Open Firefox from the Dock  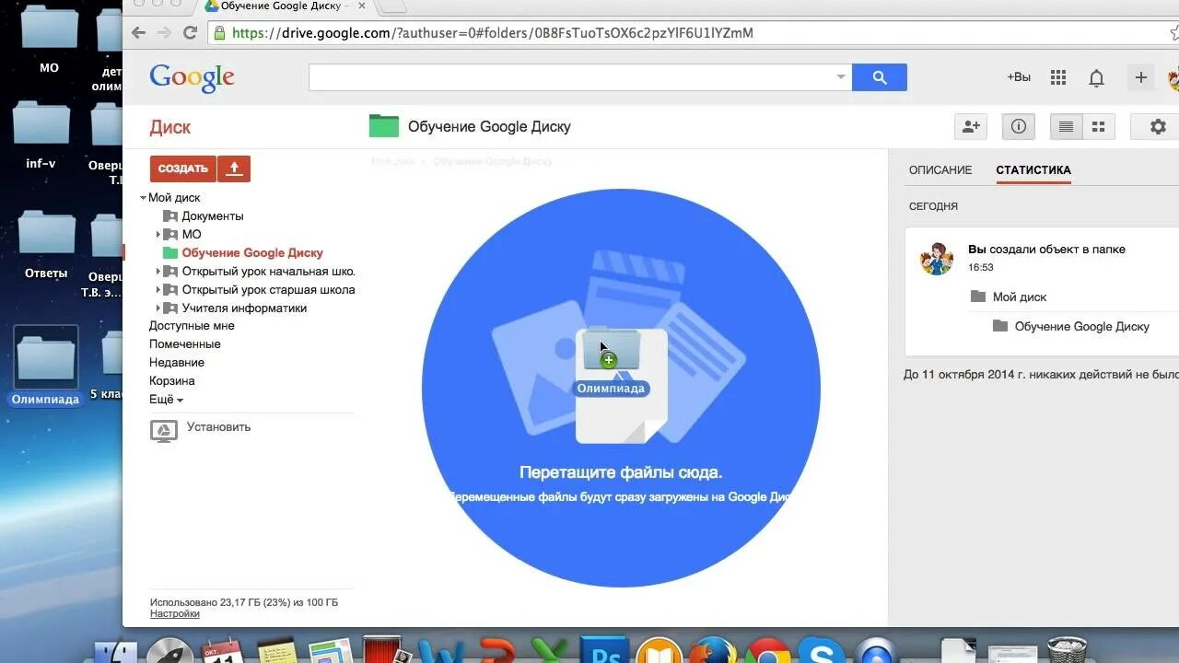[714, 650]
